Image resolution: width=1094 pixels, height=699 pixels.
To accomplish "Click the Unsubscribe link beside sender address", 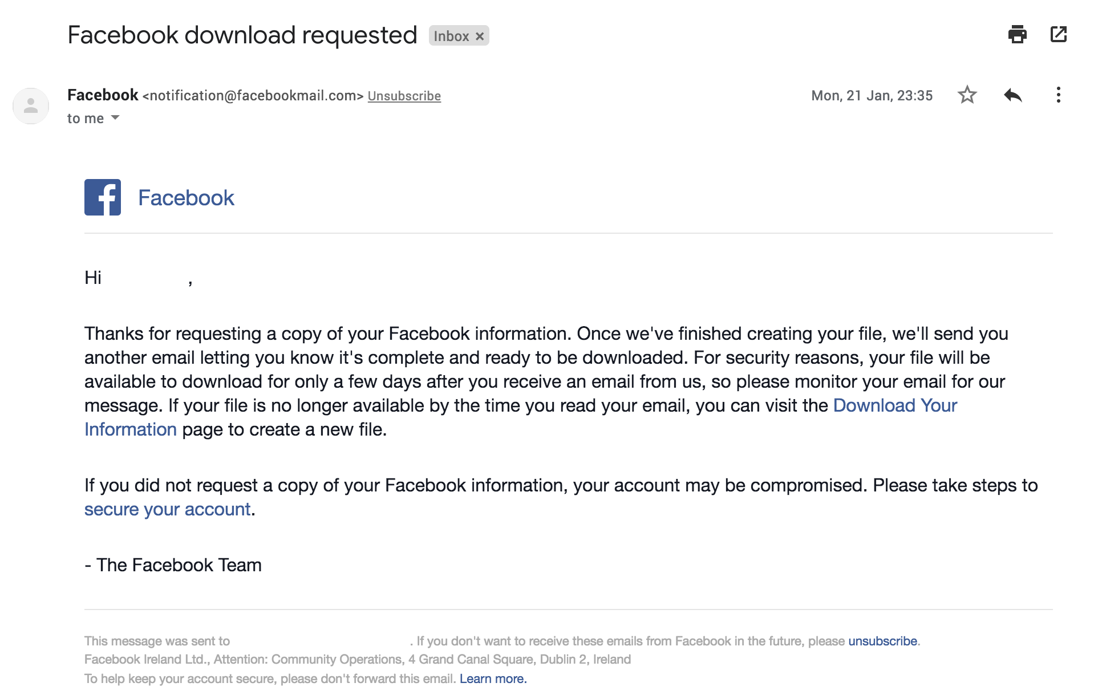I will click(404, 96).
